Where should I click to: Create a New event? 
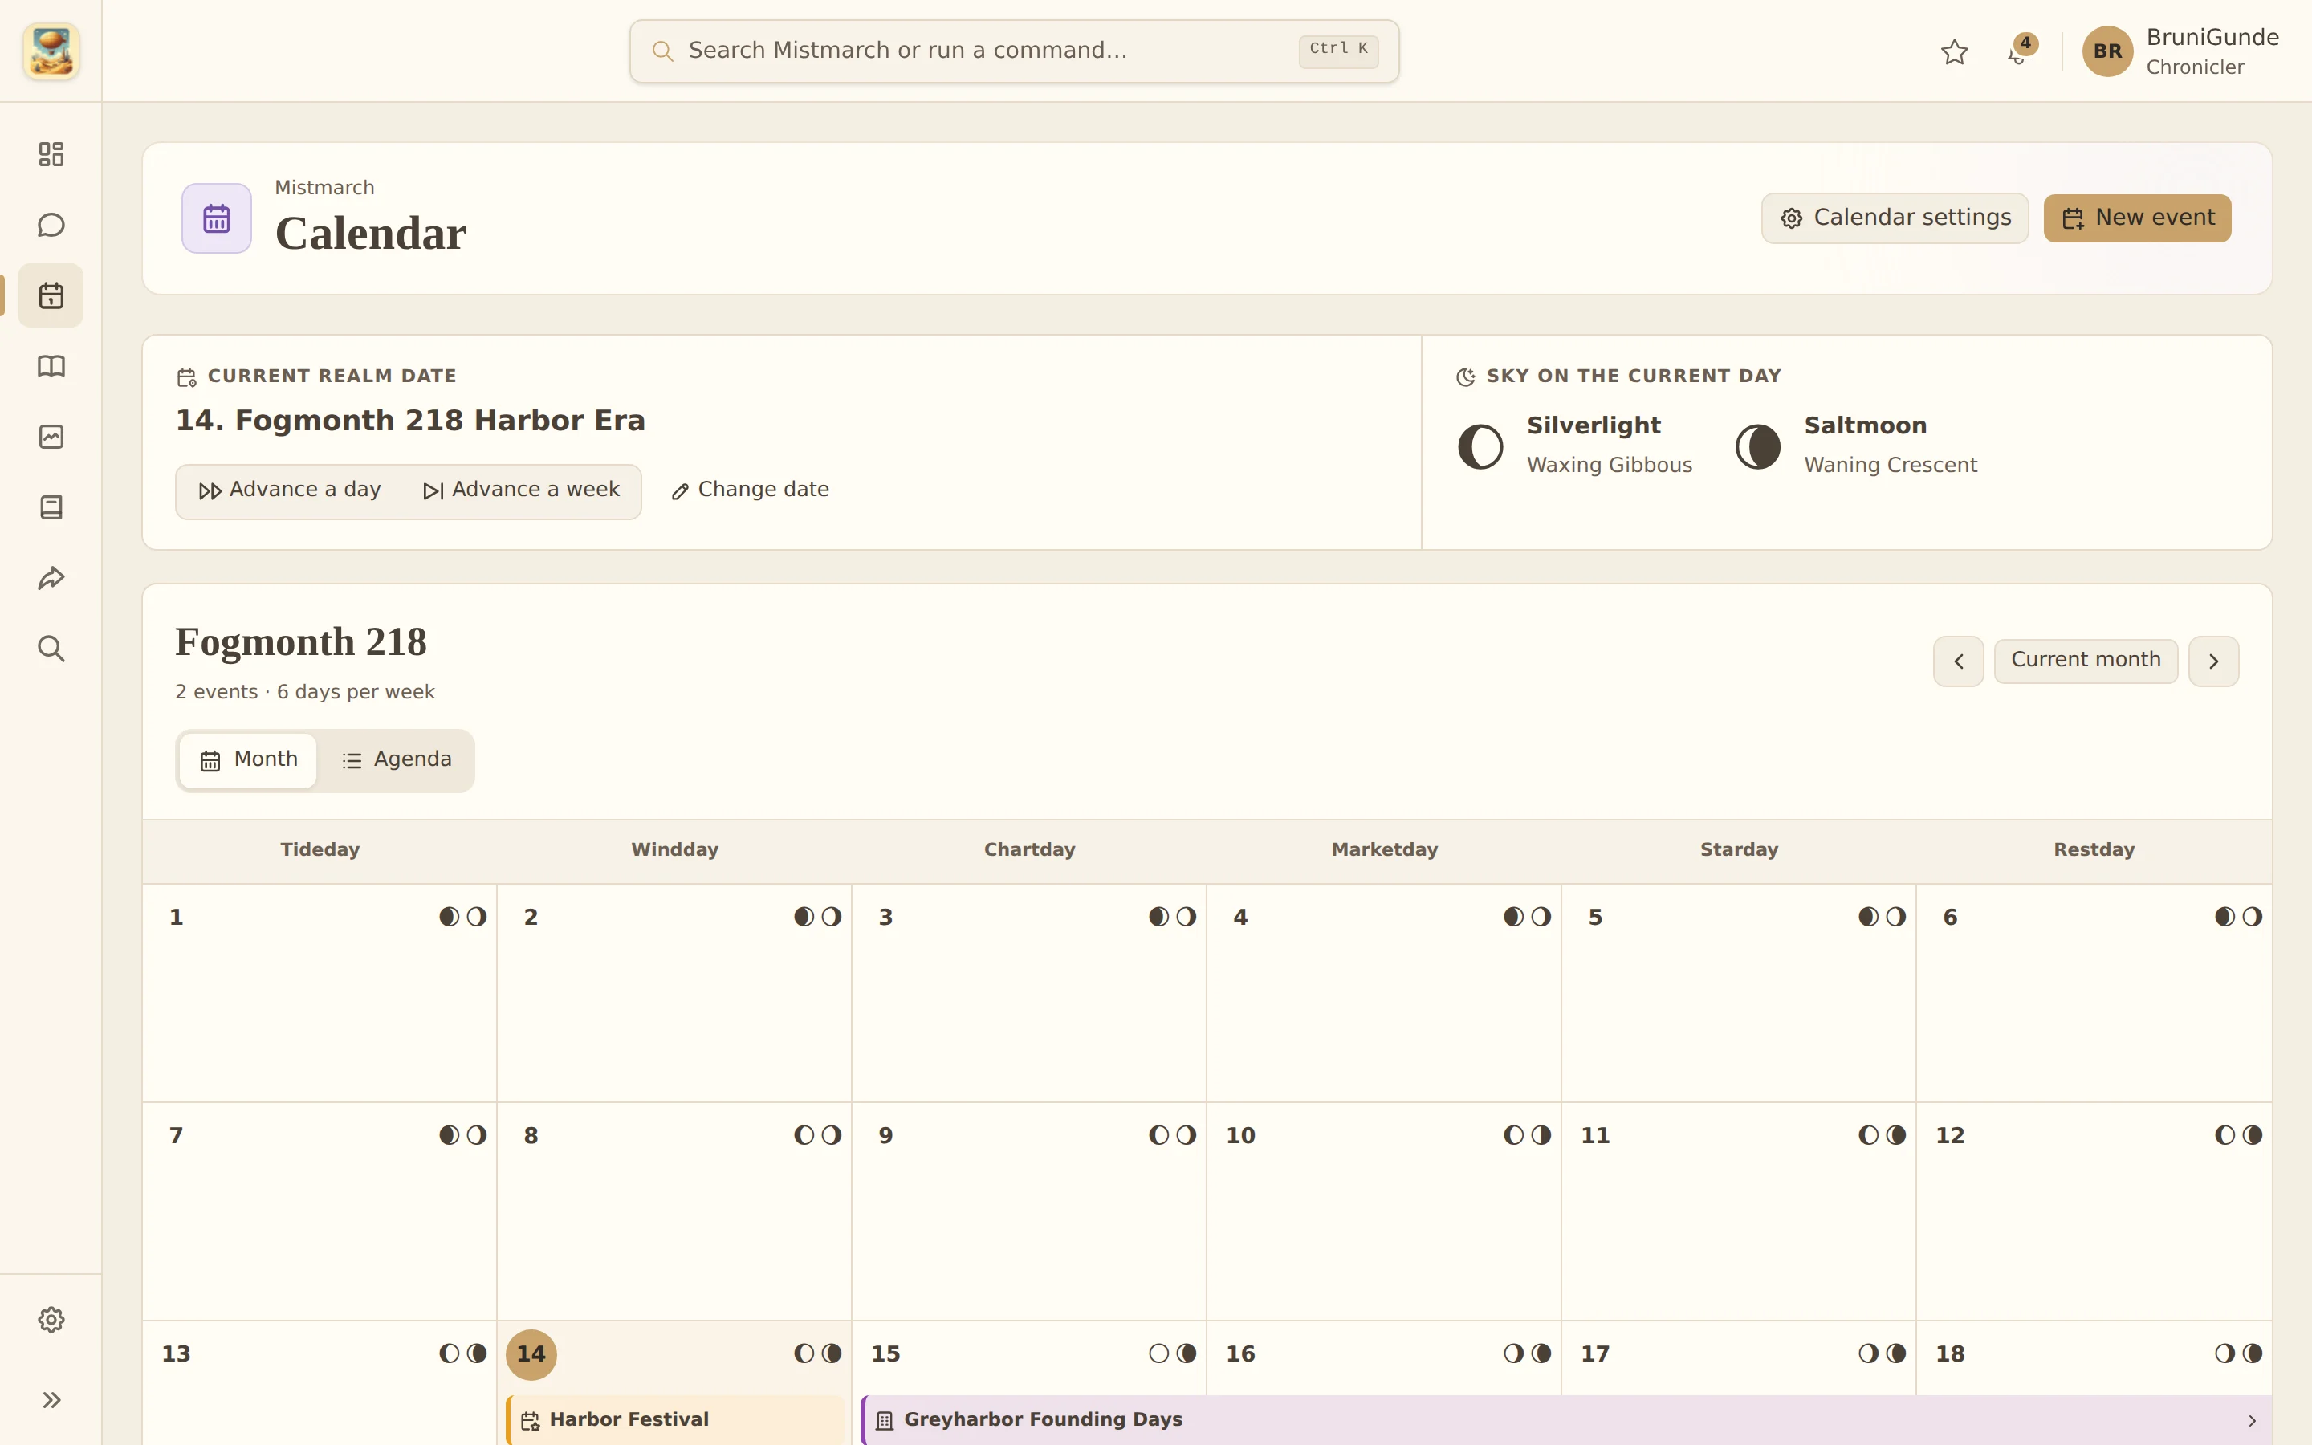coord(2137,218)
